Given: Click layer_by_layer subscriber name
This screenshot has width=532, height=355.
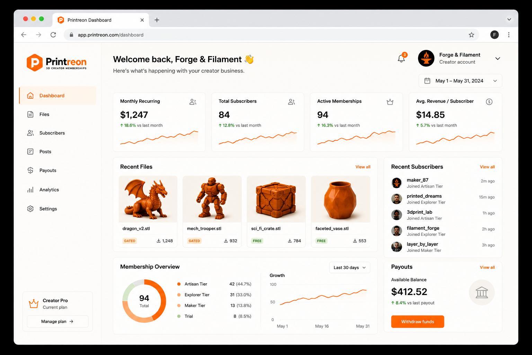Looking at the screenshot, I should pyautogui.click(x=422, y=244).
